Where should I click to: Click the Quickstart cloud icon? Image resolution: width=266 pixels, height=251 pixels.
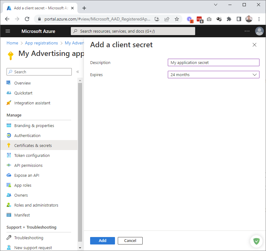9,93
